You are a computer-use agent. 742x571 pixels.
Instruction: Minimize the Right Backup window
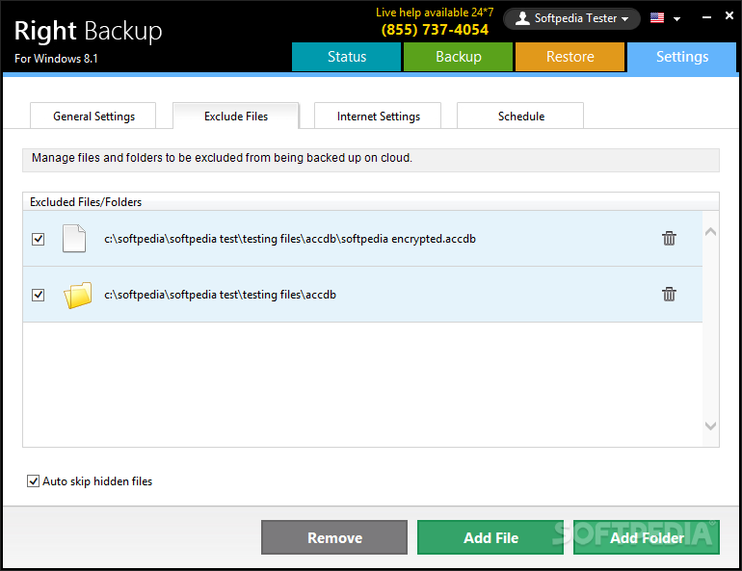pyautogui.click(x=706, y=17)
